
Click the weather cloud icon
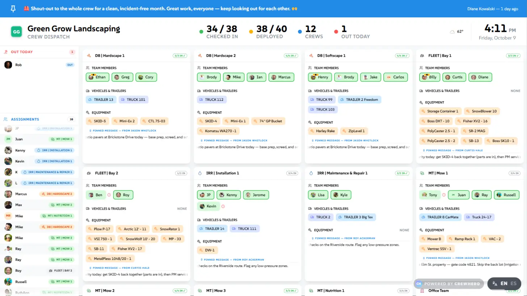(x=452, y=32)
